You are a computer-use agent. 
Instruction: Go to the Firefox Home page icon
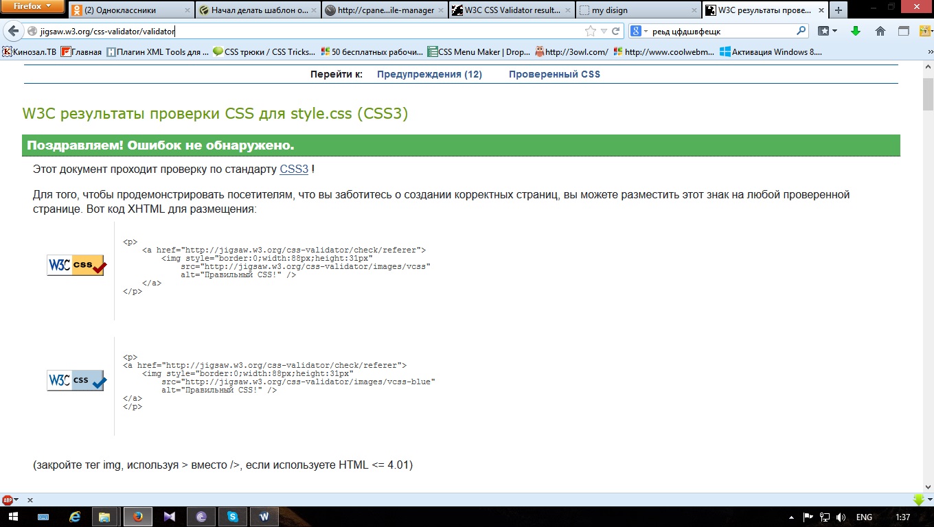[x=880, y=31]
